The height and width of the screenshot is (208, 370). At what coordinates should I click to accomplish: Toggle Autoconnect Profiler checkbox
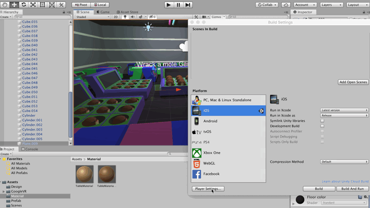pyautogui.click(x=322, y=131)
